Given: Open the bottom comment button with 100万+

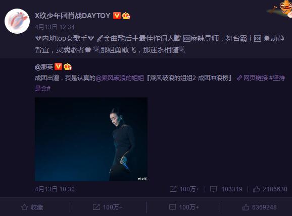Looking at the screenshot, I should click(x=184, y=207).
